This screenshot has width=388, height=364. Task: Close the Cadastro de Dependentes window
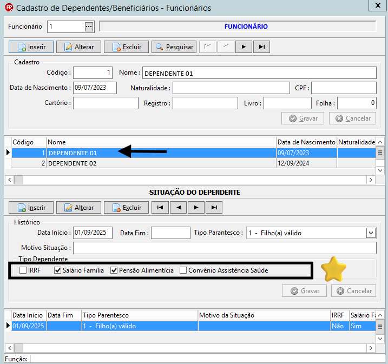(378, 5)
